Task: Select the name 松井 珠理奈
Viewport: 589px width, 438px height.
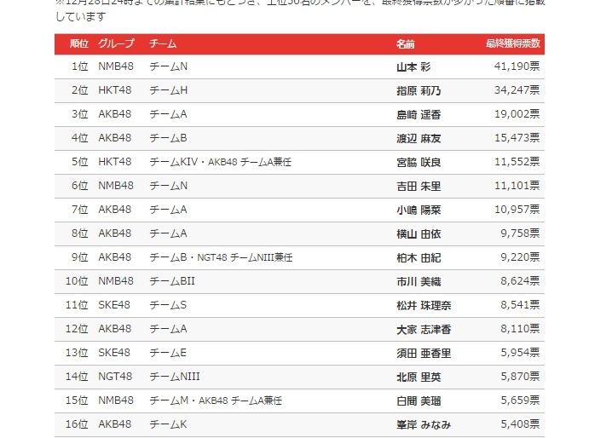Action: coord(424,305)
